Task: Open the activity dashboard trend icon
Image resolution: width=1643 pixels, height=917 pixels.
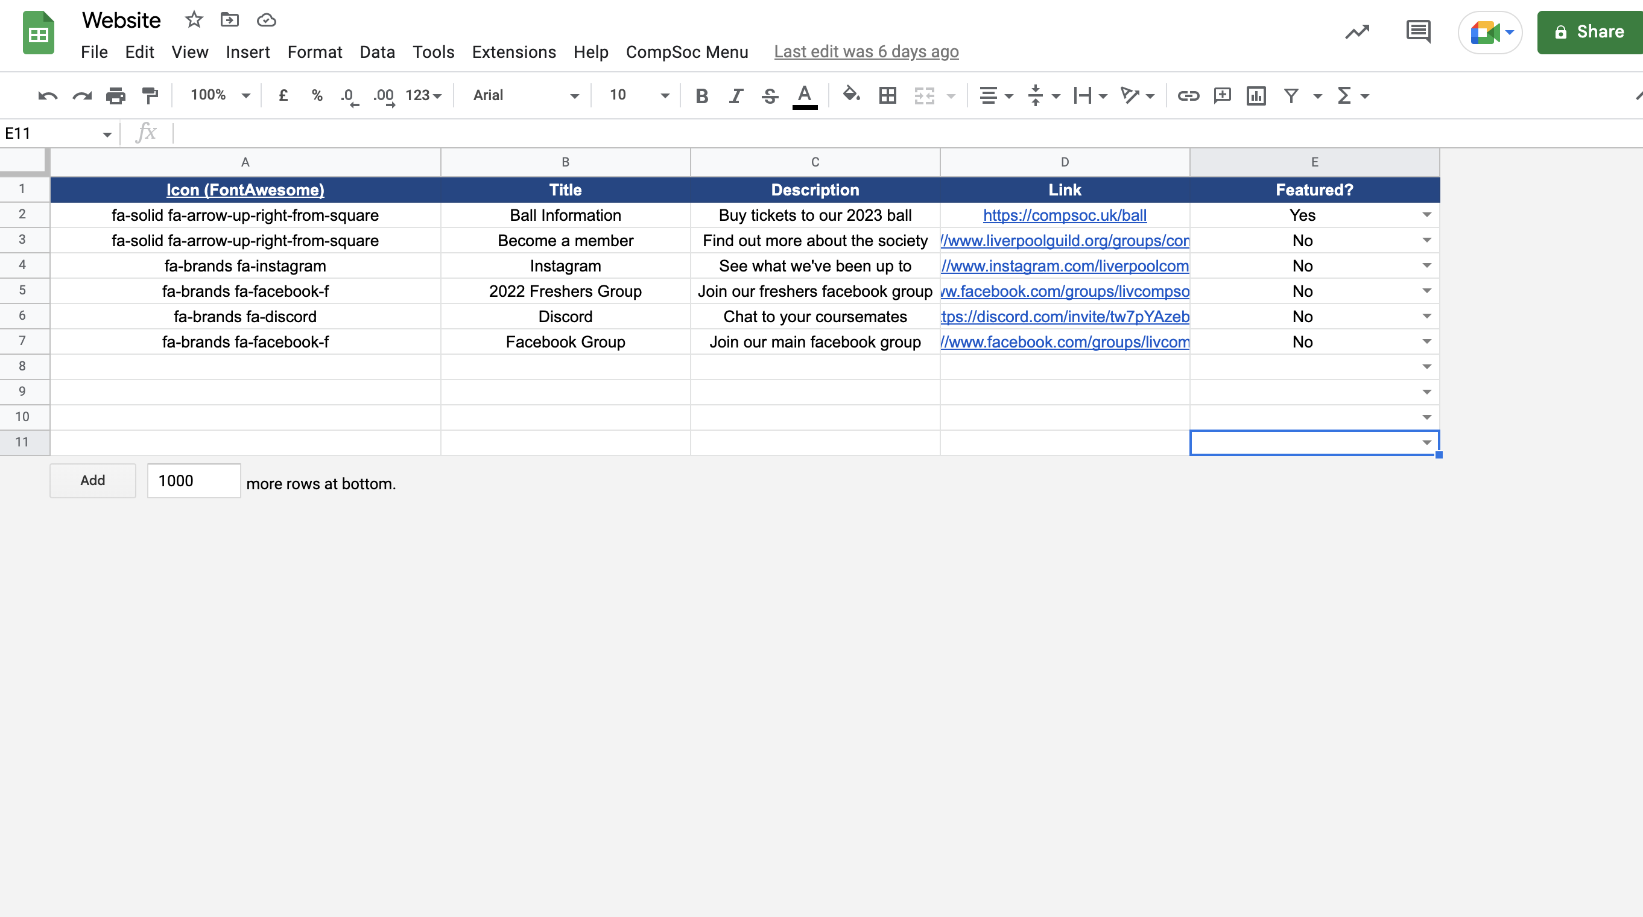Action: (x=1357, y=32)
